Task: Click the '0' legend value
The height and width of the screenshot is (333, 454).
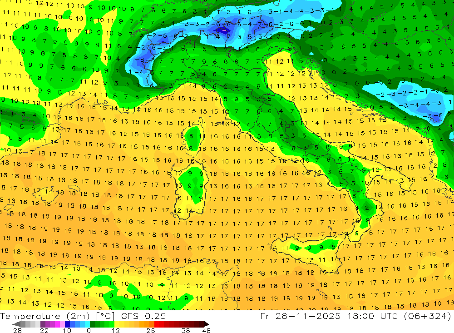Action: coord(89,331)
